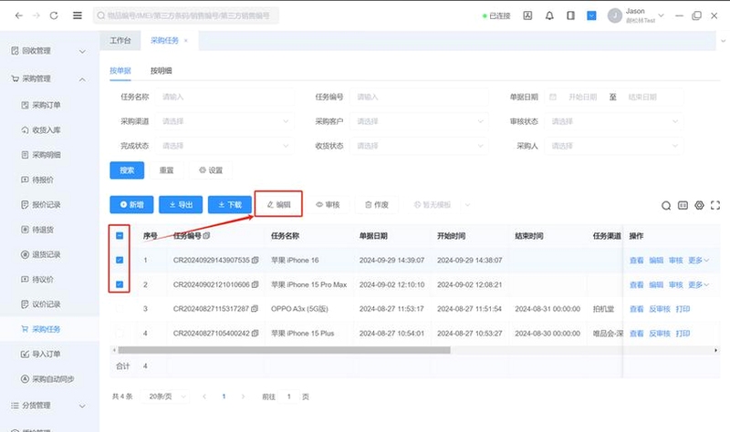The width and height of the screenshot is (730, 432).
Task: Click 反审核 link for OPPO A3x row
Action: click(x=660, y=309)
